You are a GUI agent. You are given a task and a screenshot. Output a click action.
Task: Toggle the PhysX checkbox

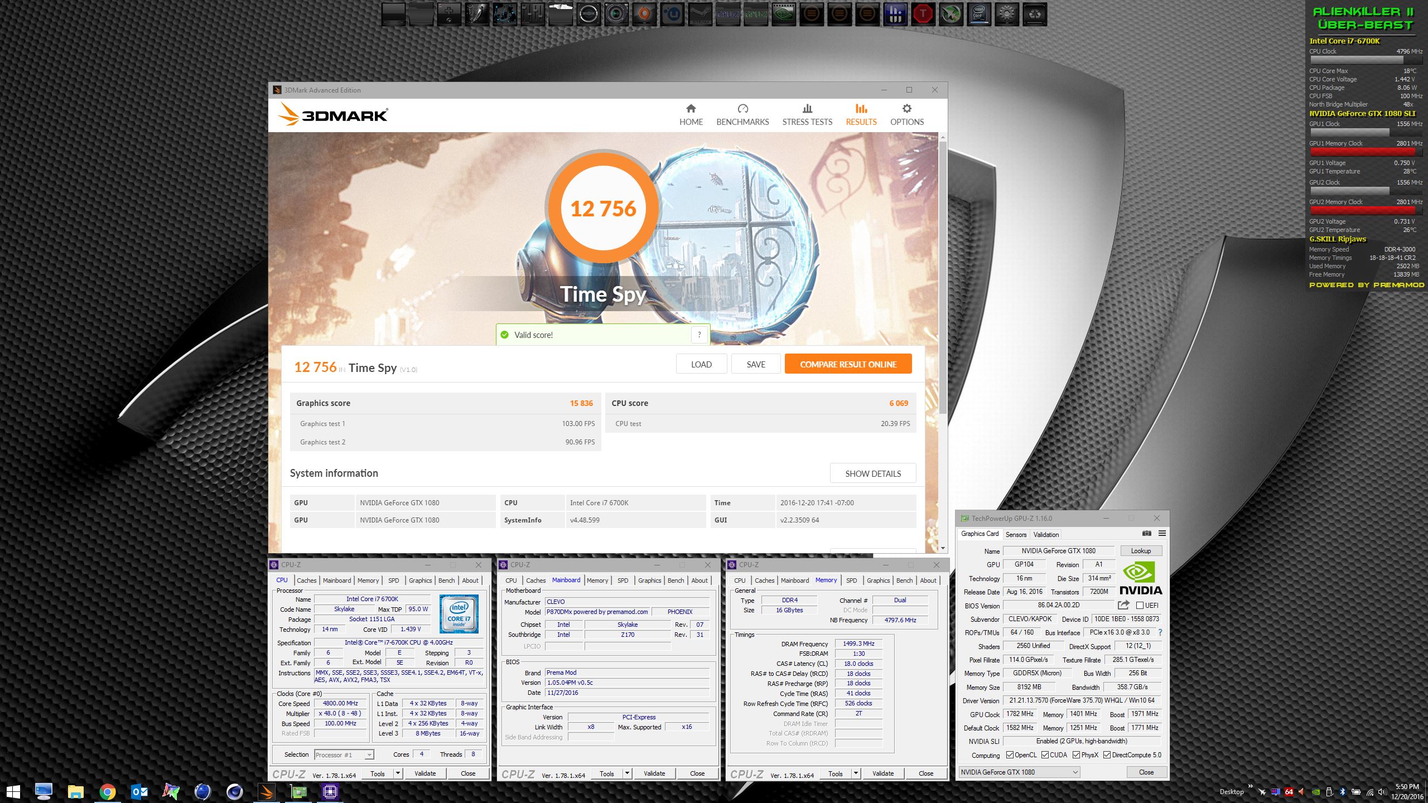point(1076,755)
